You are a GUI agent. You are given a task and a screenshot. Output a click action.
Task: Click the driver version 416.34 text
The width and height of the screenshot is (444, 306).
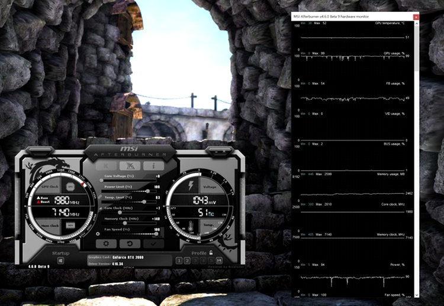coord(118,264)
